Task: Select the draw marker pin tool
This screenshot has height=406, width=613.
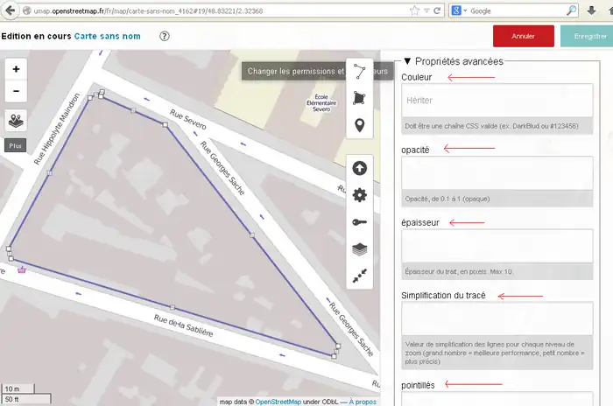Action: click(x=359, y=126)
